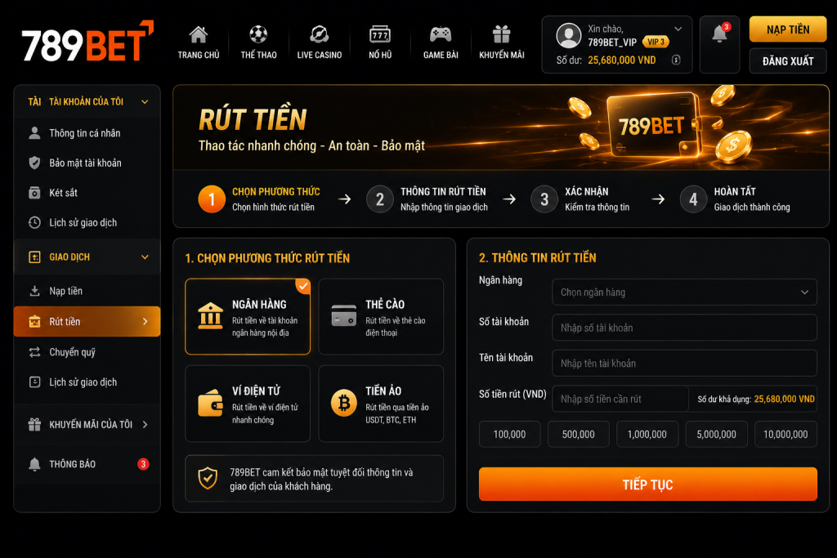
Task: Open Chuyển quỹ menu item
Action: (87, 352)
